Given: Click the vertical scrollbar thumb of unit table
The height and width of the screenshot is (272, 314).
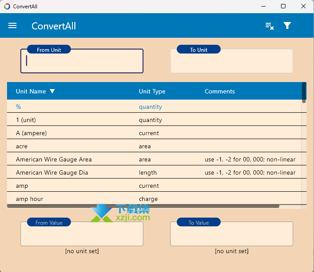Looking at the screenshot, I should click(x=304, y=93).
